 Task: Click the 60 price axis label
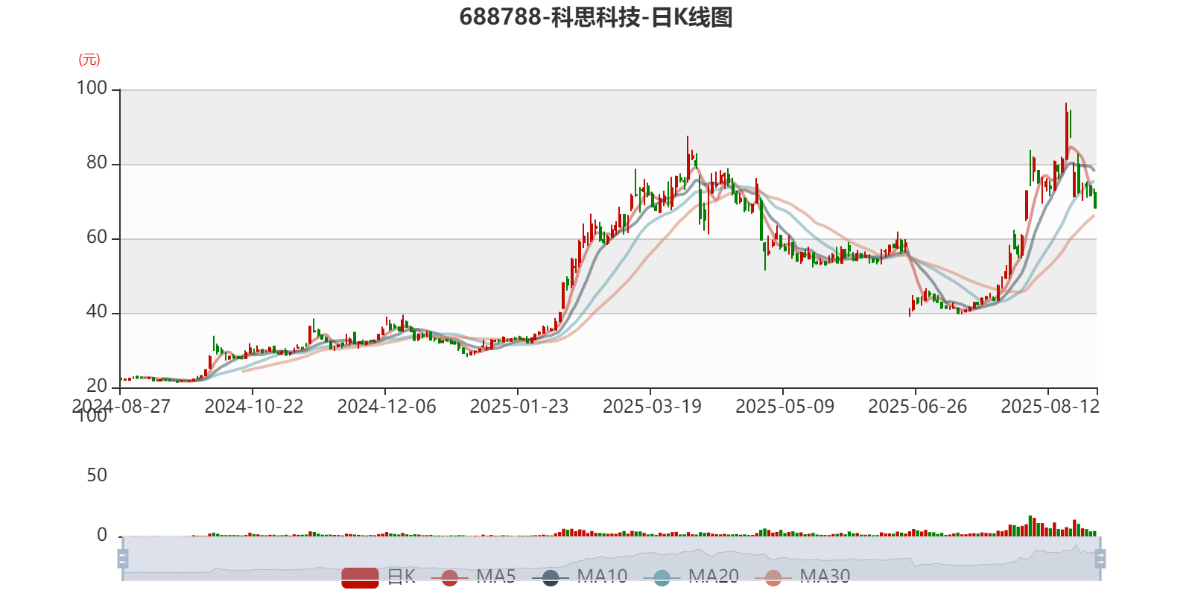click(x=97, y=238)
